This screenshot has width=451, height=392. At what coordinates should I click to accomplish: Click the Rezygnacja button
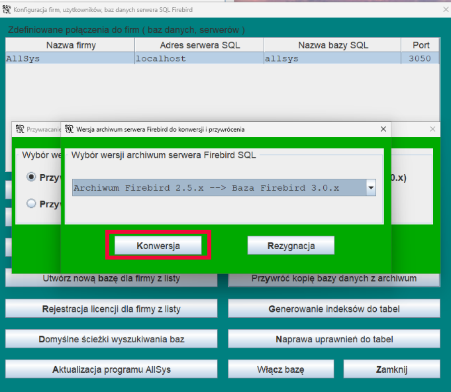pyautogui.click(x=291, y=245)
